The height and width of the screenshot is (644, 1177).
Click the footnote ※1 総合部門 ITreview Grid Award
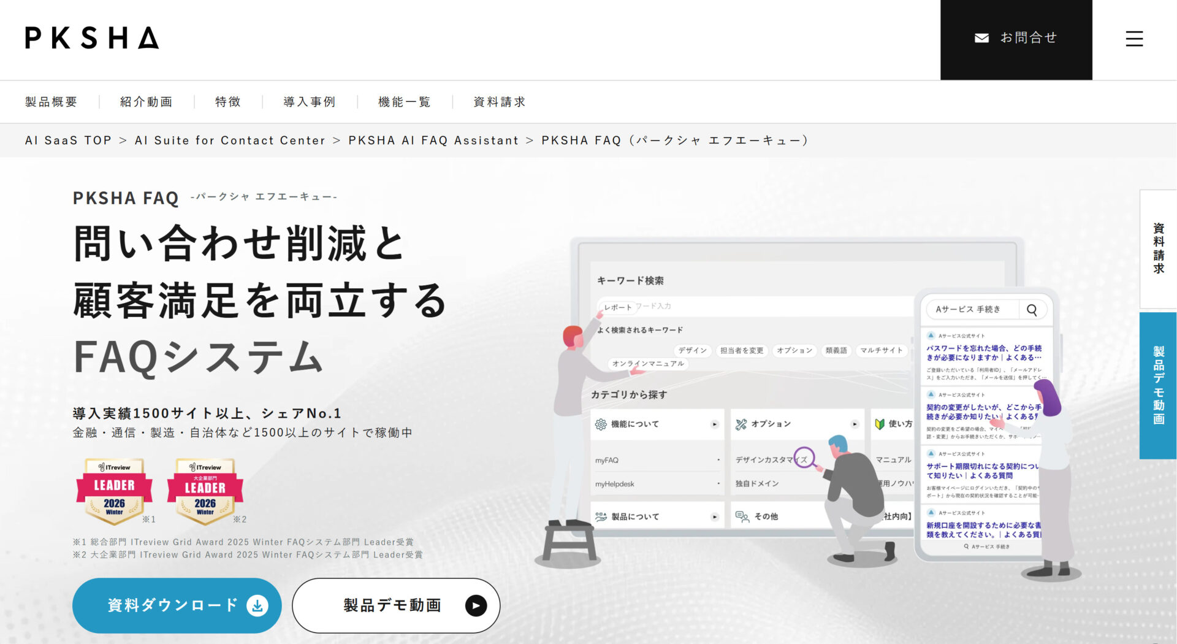(x=243, y=542)
